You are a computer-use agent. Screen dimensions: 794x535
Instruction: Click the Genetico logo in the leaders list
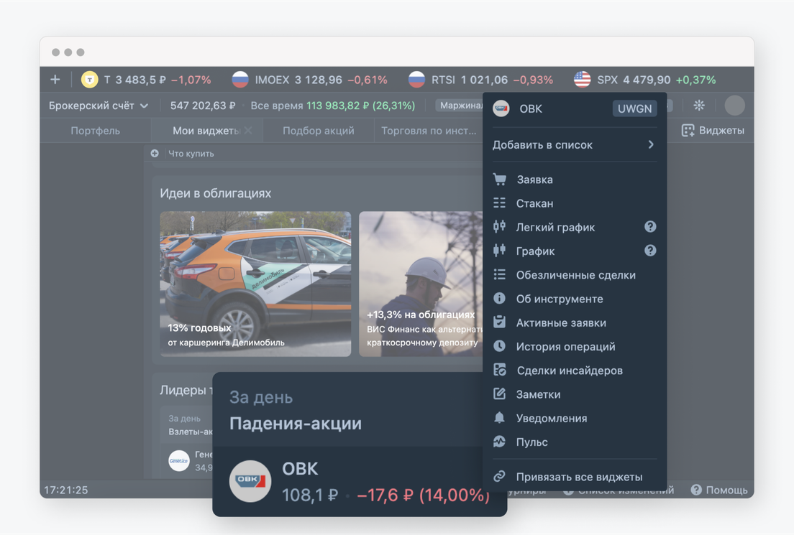tap(179, 460)
